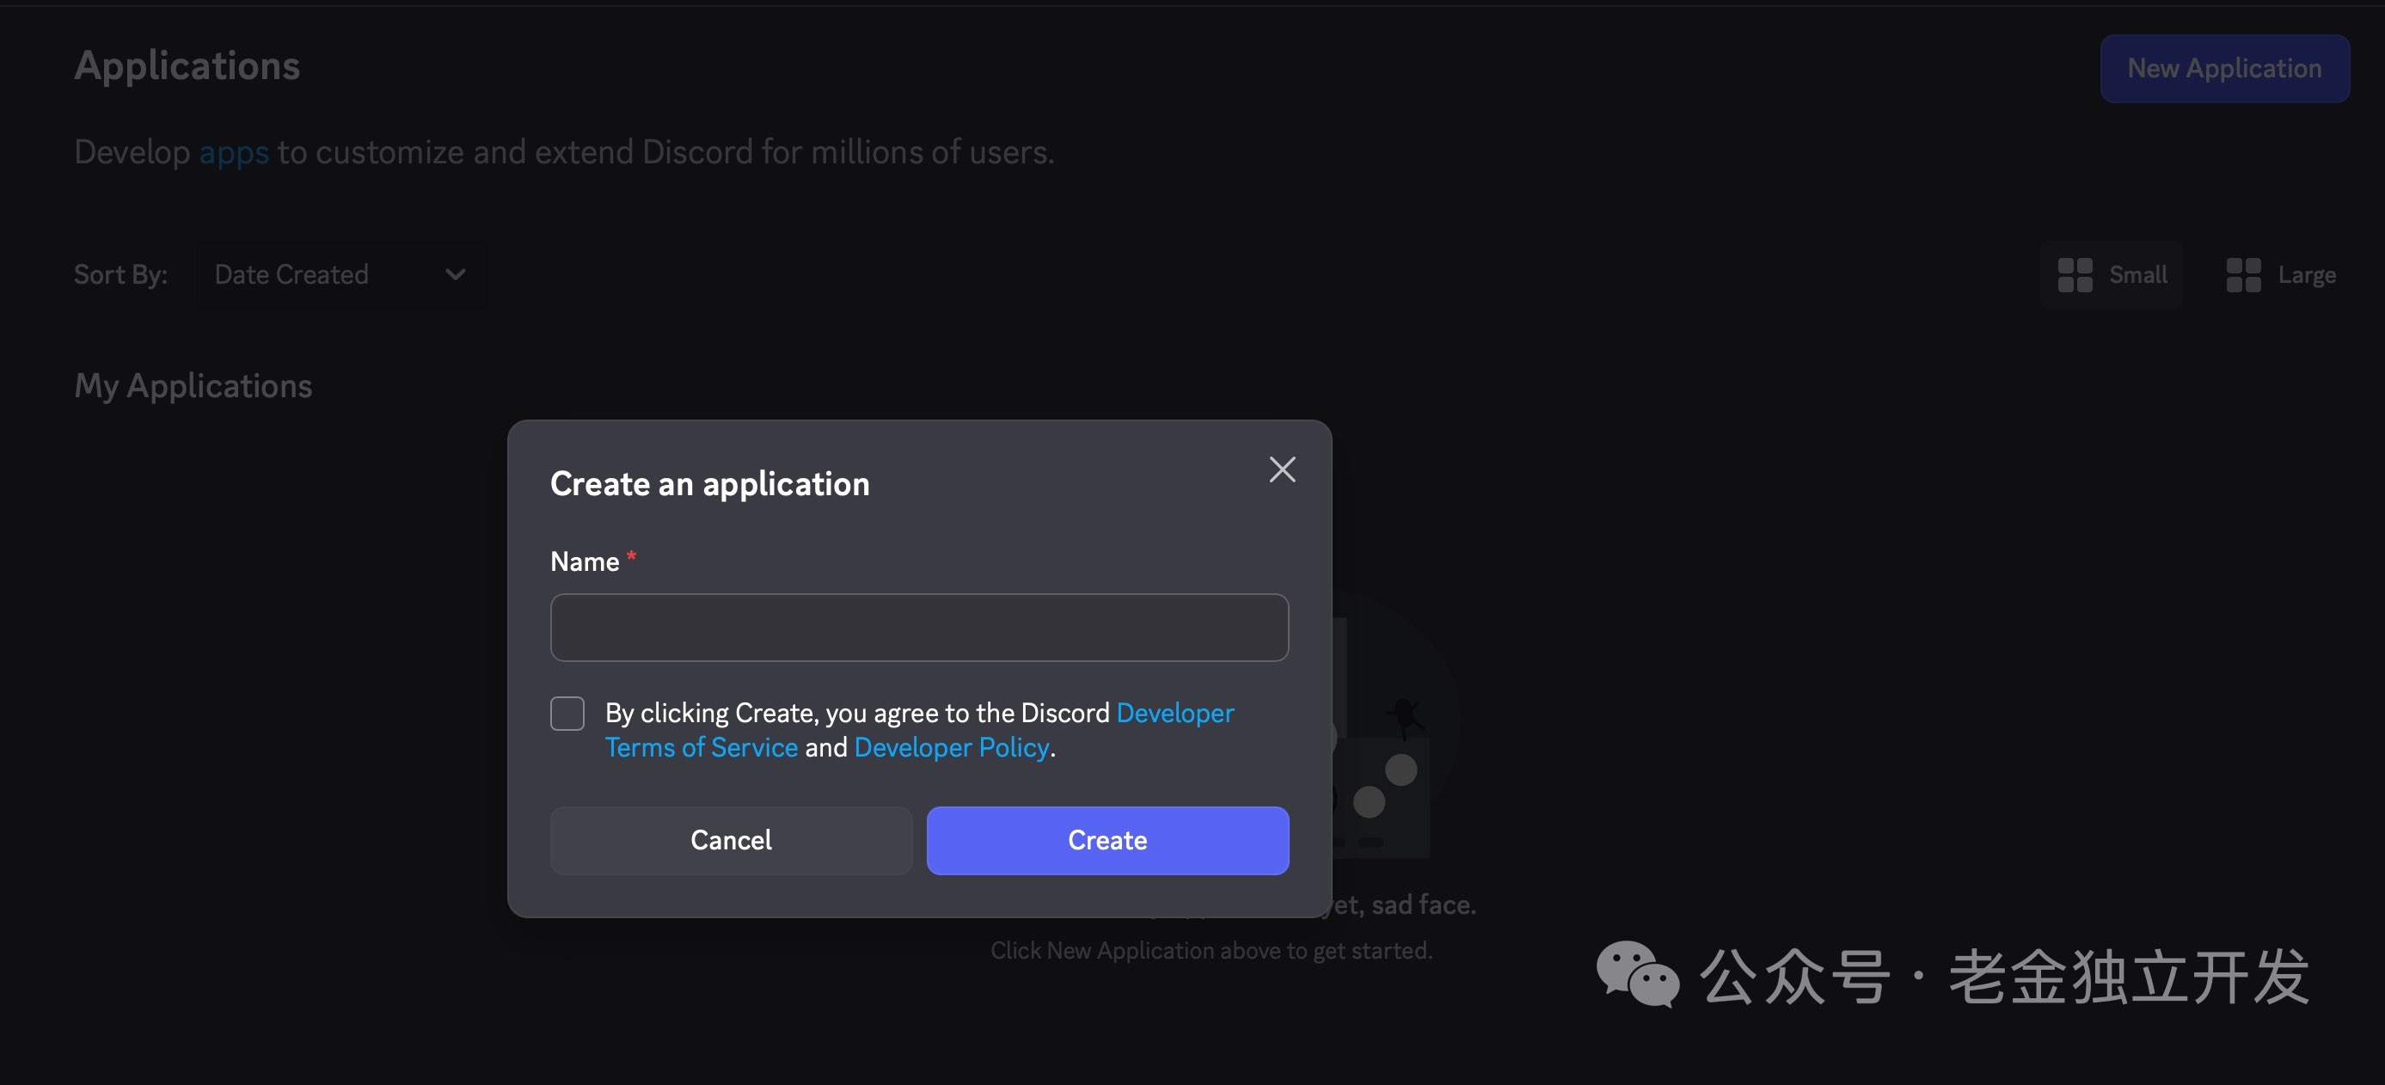Switch to Large view label

pos(2306,275)
